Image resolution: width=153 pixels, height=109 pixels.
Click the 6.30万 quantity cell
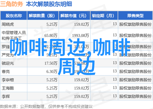52,72
